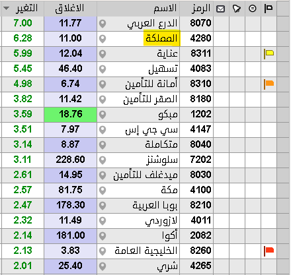Image resolution: width=291 pixels, height=275 pixels.
Task: Click location pin icon for بوبا العربية
Action: click(103, 206)
